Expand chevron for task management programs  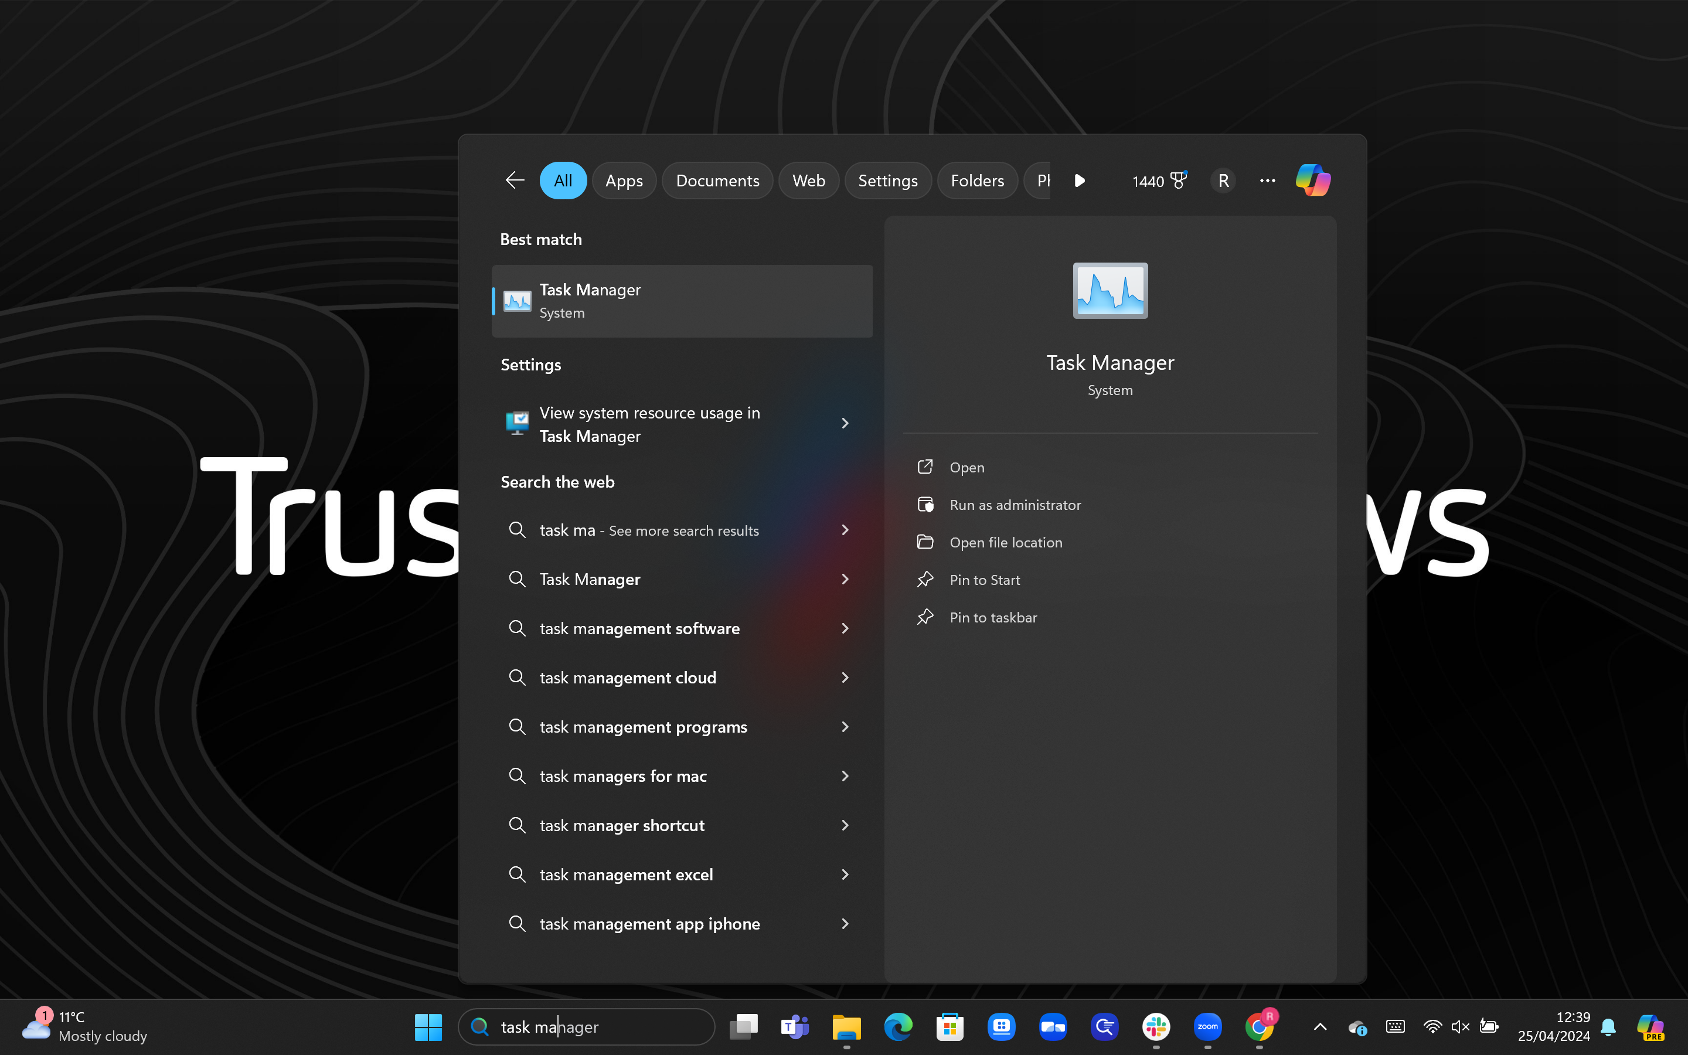(845, 727)
